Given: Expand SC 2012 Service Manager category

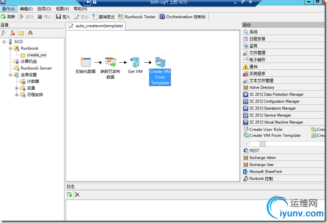Looking at the screenshot, I should (283, 115).
